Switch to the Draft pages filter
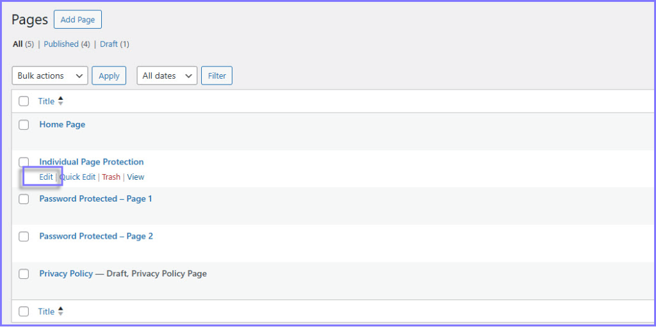 pyautogui.click(x=109, y=44)
